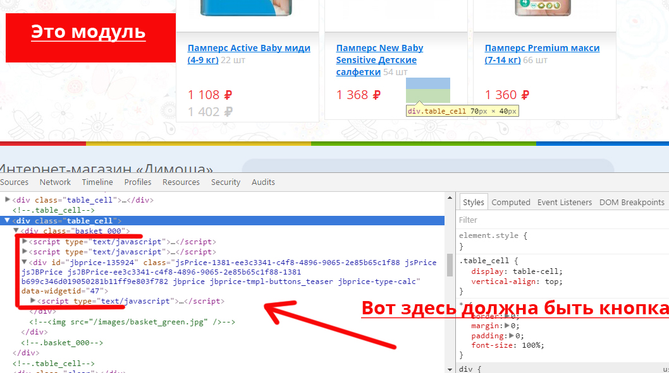Viewport: 669px width, 373px height.
Task: Collapse the div jbprice-135924 node
Action: [25, 262]
